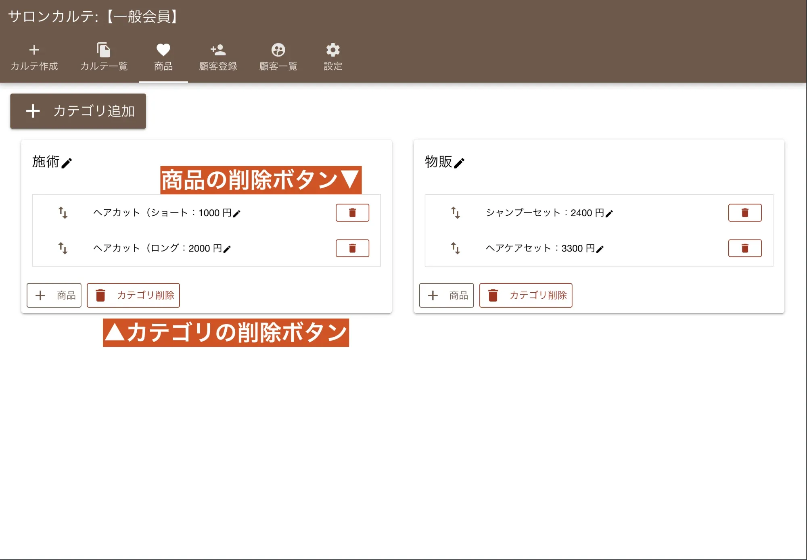Delete ヘアケアセット product via trash icon
Screen dimensions: 807x560
point(744,248)
